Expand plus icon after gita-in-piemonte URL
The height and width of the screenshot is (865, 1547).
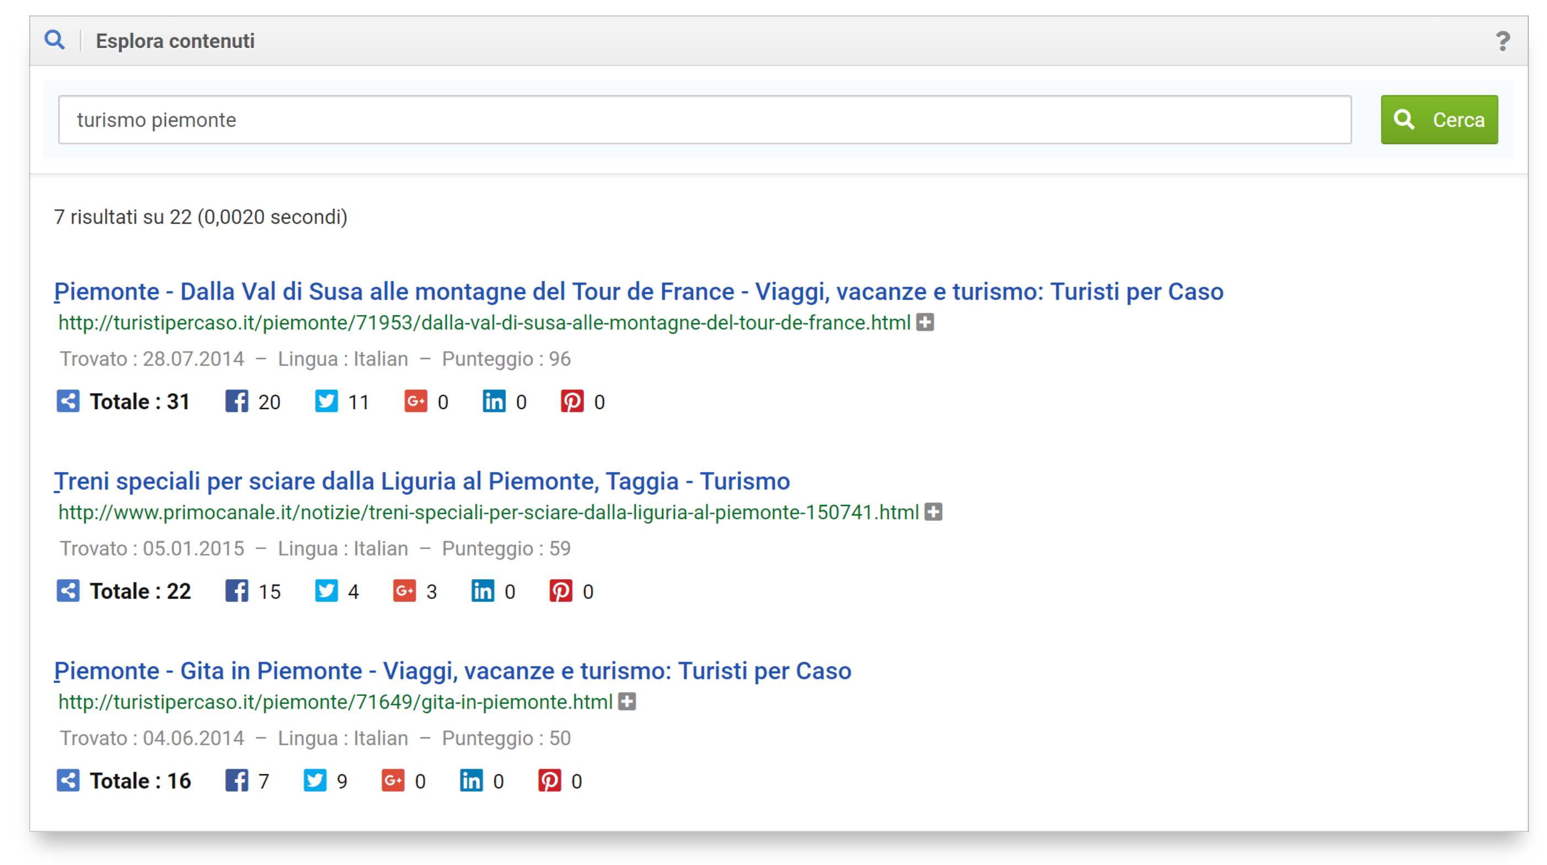(627, 701)
